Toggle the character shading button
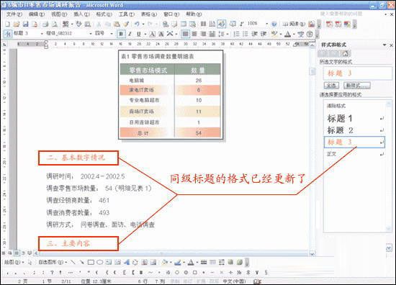The image size is (396, 285). pyautogui.click(x=161, y=34)
